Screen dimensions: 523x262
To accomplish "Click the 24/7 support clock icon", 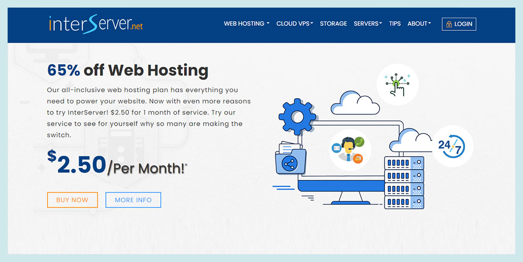I will point(452,146).
